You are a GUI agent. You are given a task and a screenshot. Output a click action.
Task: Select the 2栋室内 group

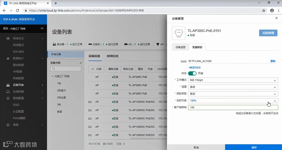point(61,91)
